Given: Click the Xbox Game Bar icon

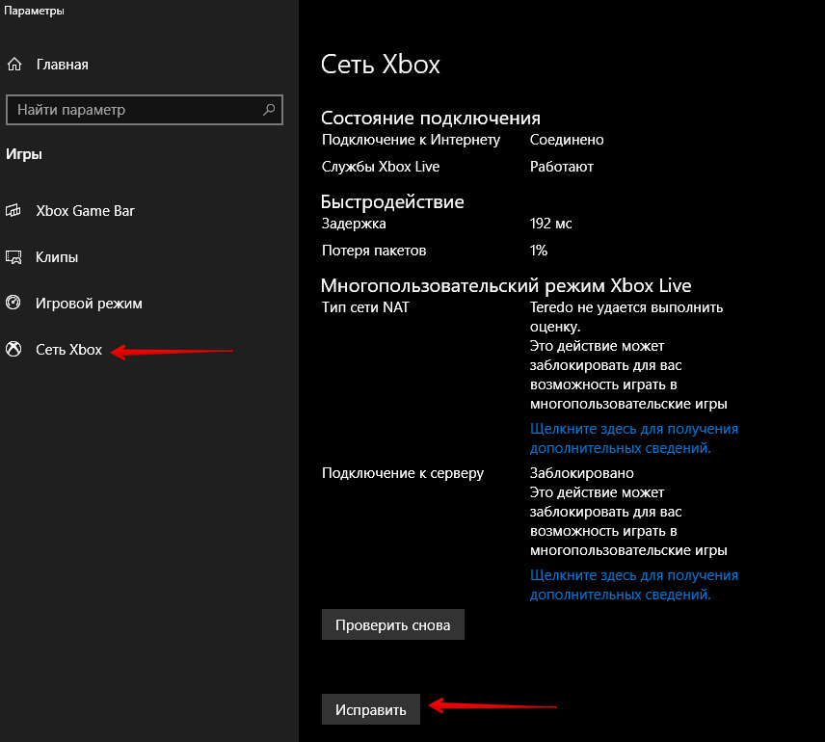Looking at the screenshot, I should click(13, 210).
